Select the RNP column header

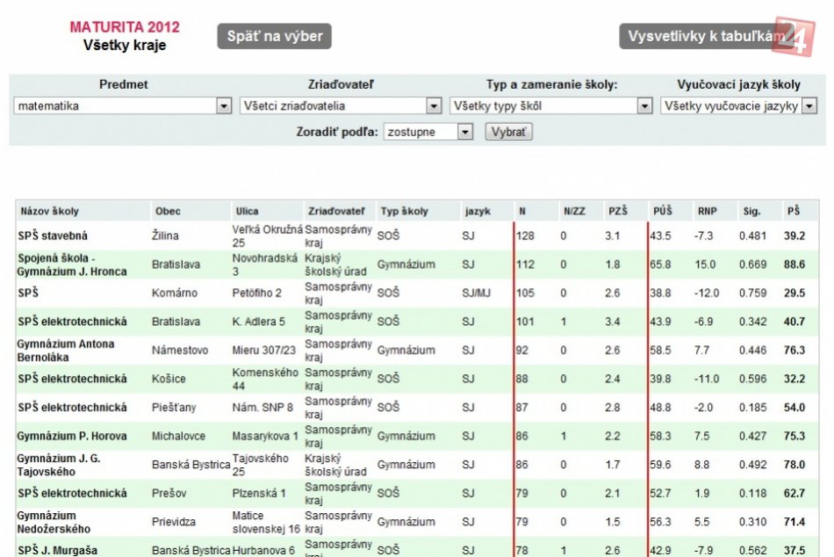click(708, 212)
